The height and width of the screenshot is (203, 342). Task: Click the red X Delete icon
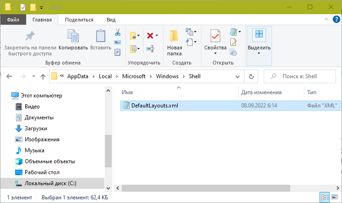click(150, 35)
